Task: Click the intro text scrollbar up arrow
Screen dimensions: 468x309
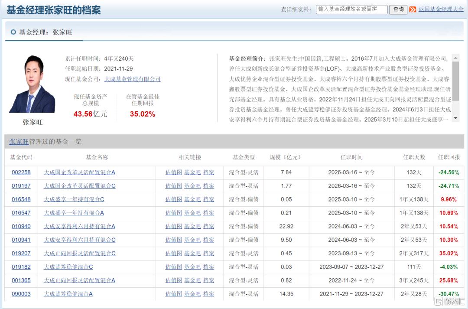Action: [455, 58]
